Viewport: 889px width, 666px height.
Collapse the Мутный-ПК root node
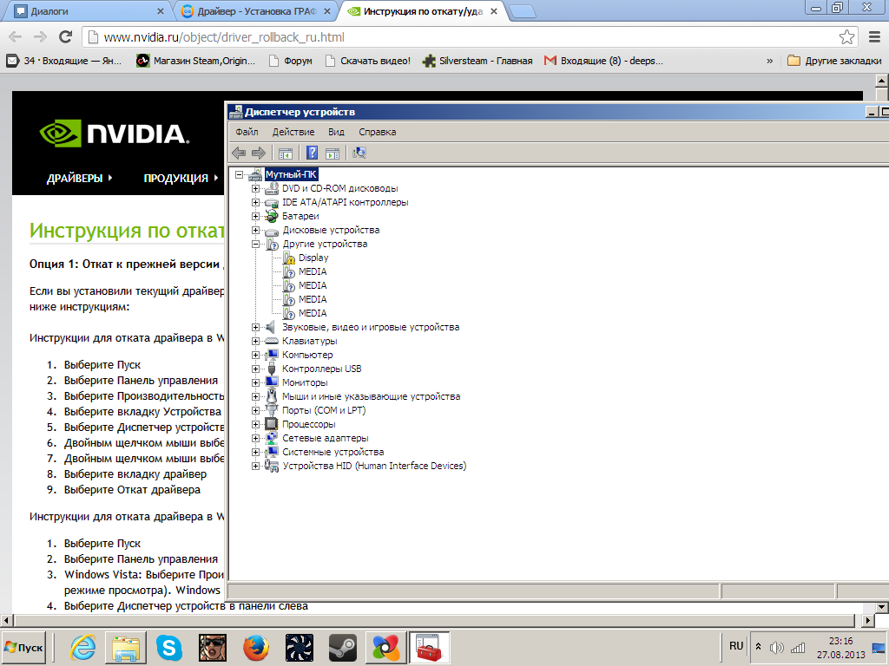(240, 175)
